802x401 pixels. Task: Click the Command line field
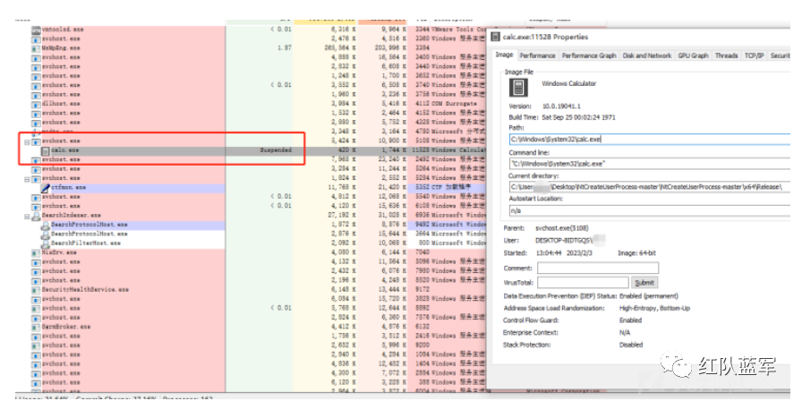coord(649,164)
